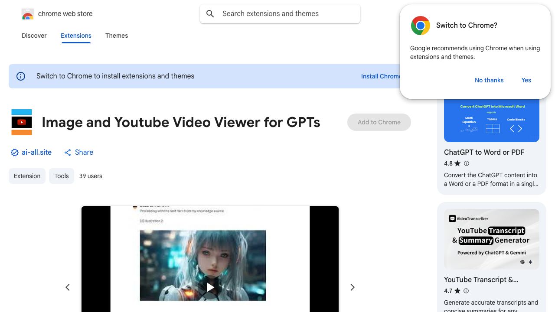Viewport: 555px width, 312px height.
Task: Open the Discover tab
Action: pos(34,36)
